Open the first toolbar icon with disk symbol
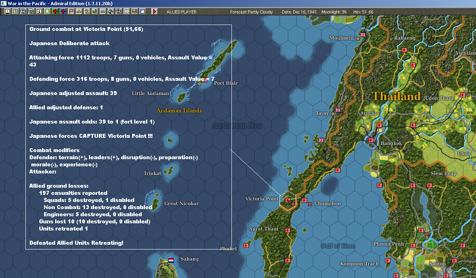This screenshot has width=476, height=278. [8, 11]
